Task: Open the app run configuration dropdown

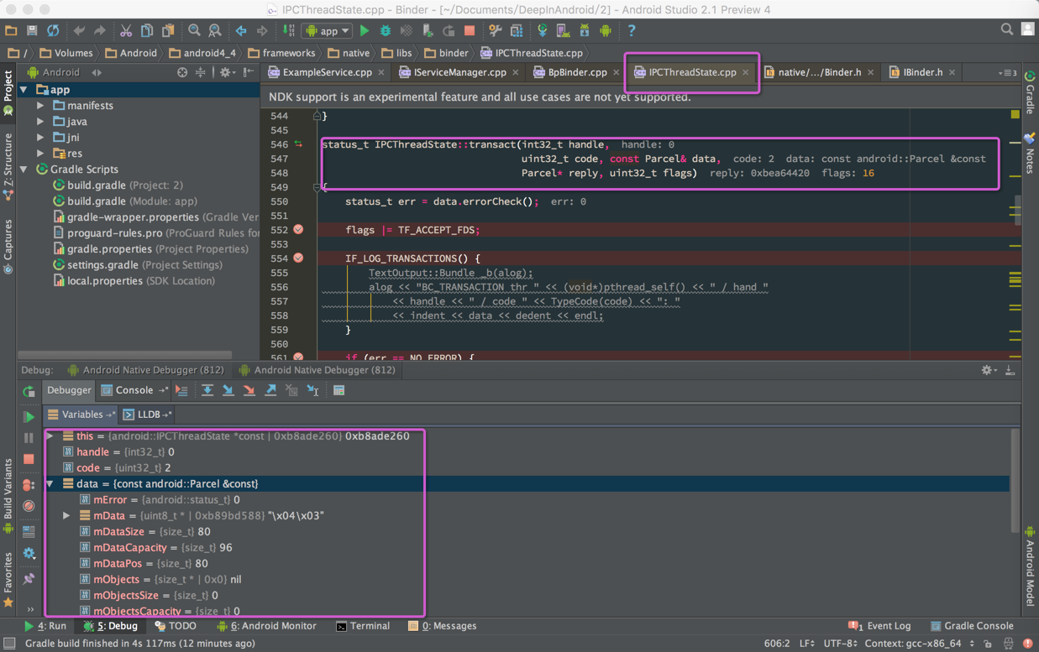Action: click(328, 31)
